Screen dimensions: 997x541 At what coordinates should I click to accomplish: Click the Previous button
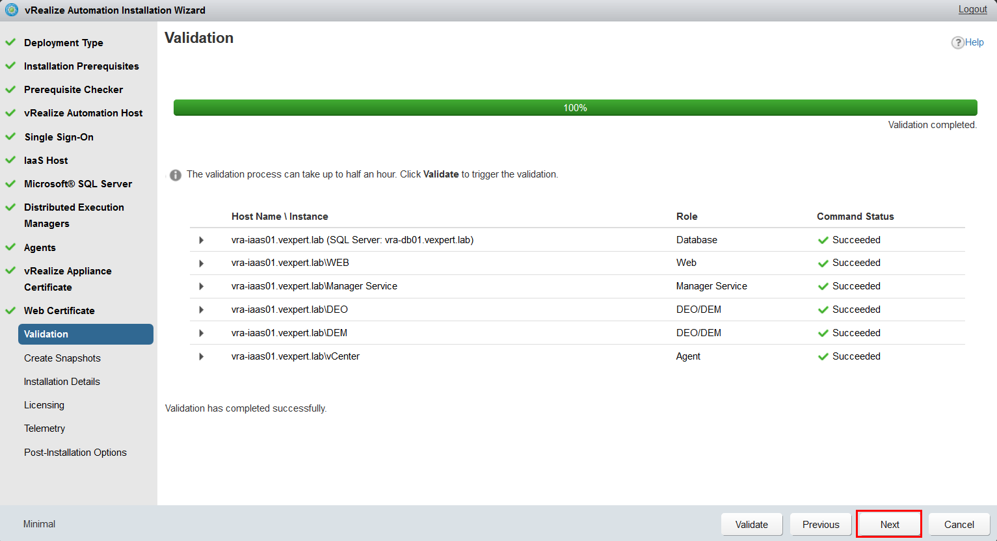click(821, 524)
